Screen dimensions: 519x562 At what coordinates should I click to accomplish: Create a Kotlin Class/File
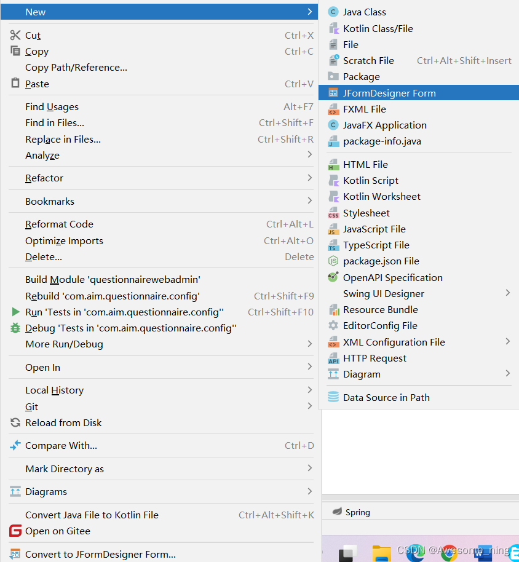tap(377, 28)
